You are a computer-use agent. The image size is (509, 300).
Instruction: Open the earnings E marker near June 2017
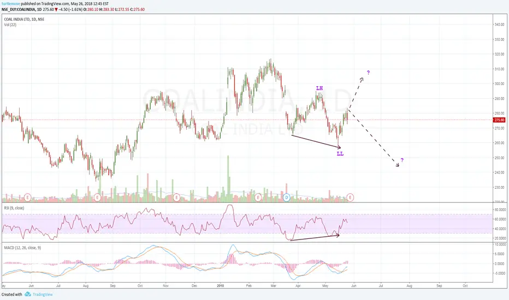[x=28, y=197]
